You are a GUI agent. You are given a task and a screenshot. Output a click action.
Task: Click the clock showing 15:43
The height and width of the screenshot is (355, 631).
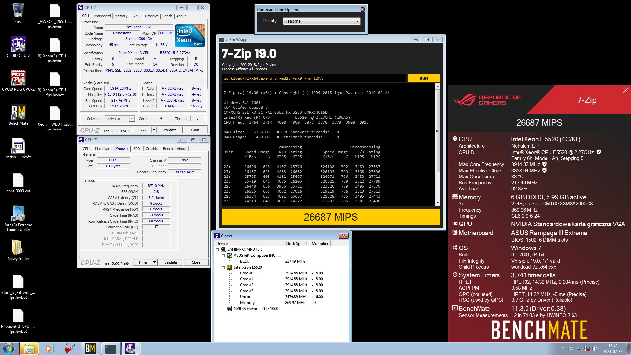613,346
